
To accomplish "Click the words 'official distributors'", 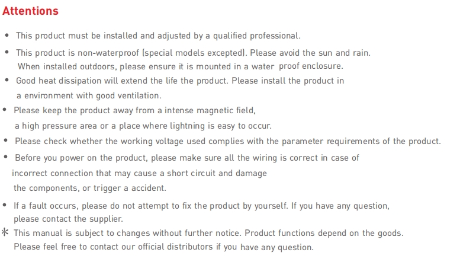I will [x=175, y=247].
